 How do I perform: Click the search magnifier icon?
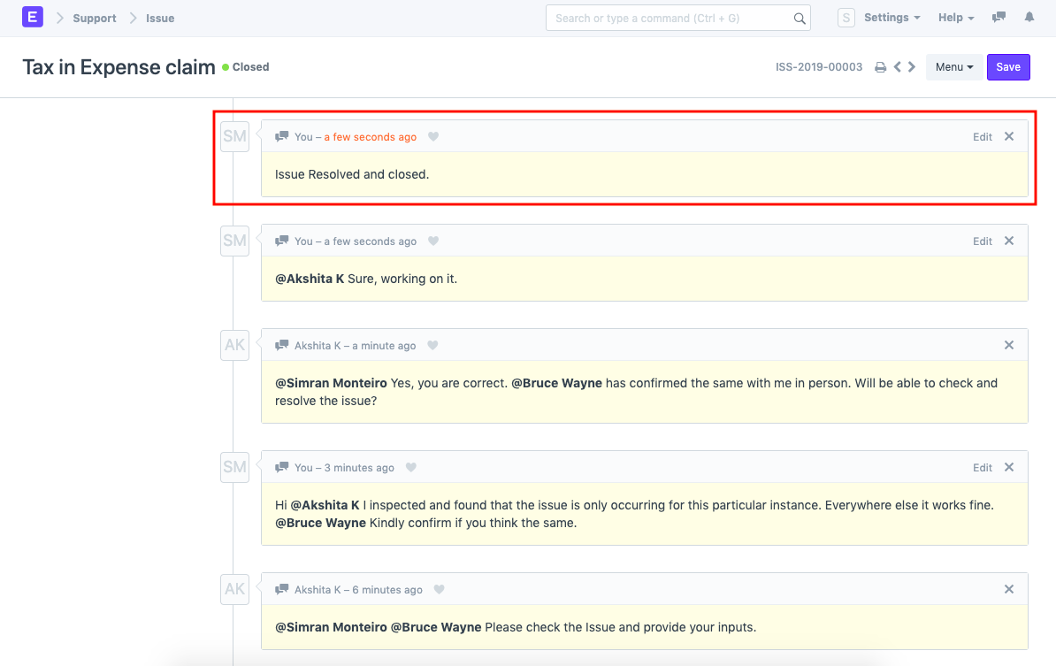pyautogui.click(x=799, y=19)
